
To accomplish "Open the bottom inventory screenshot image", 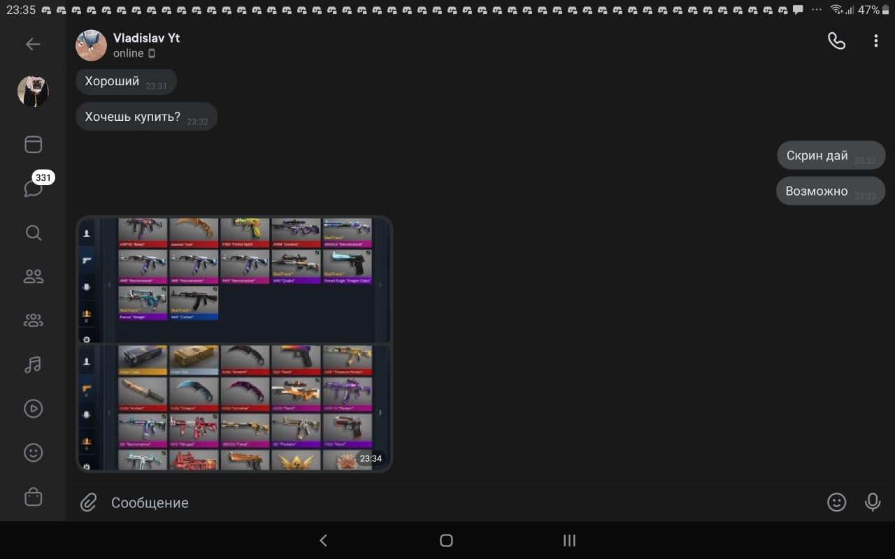I will point(234,407).
